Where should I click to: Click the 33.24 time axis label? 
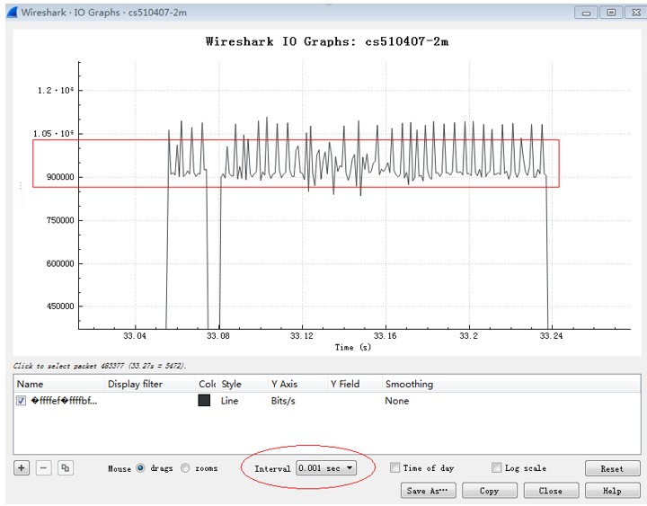coord(551,336)
